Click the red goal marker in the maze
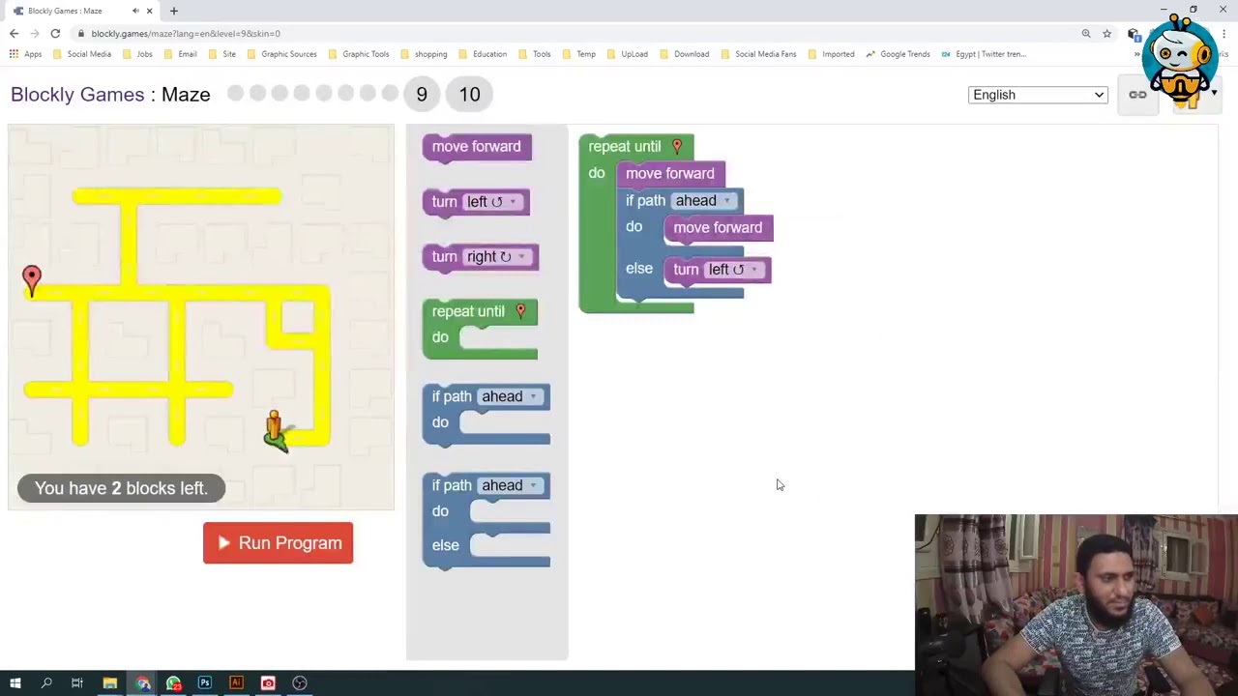1238x696 pixels. click(x=32, y=281)
